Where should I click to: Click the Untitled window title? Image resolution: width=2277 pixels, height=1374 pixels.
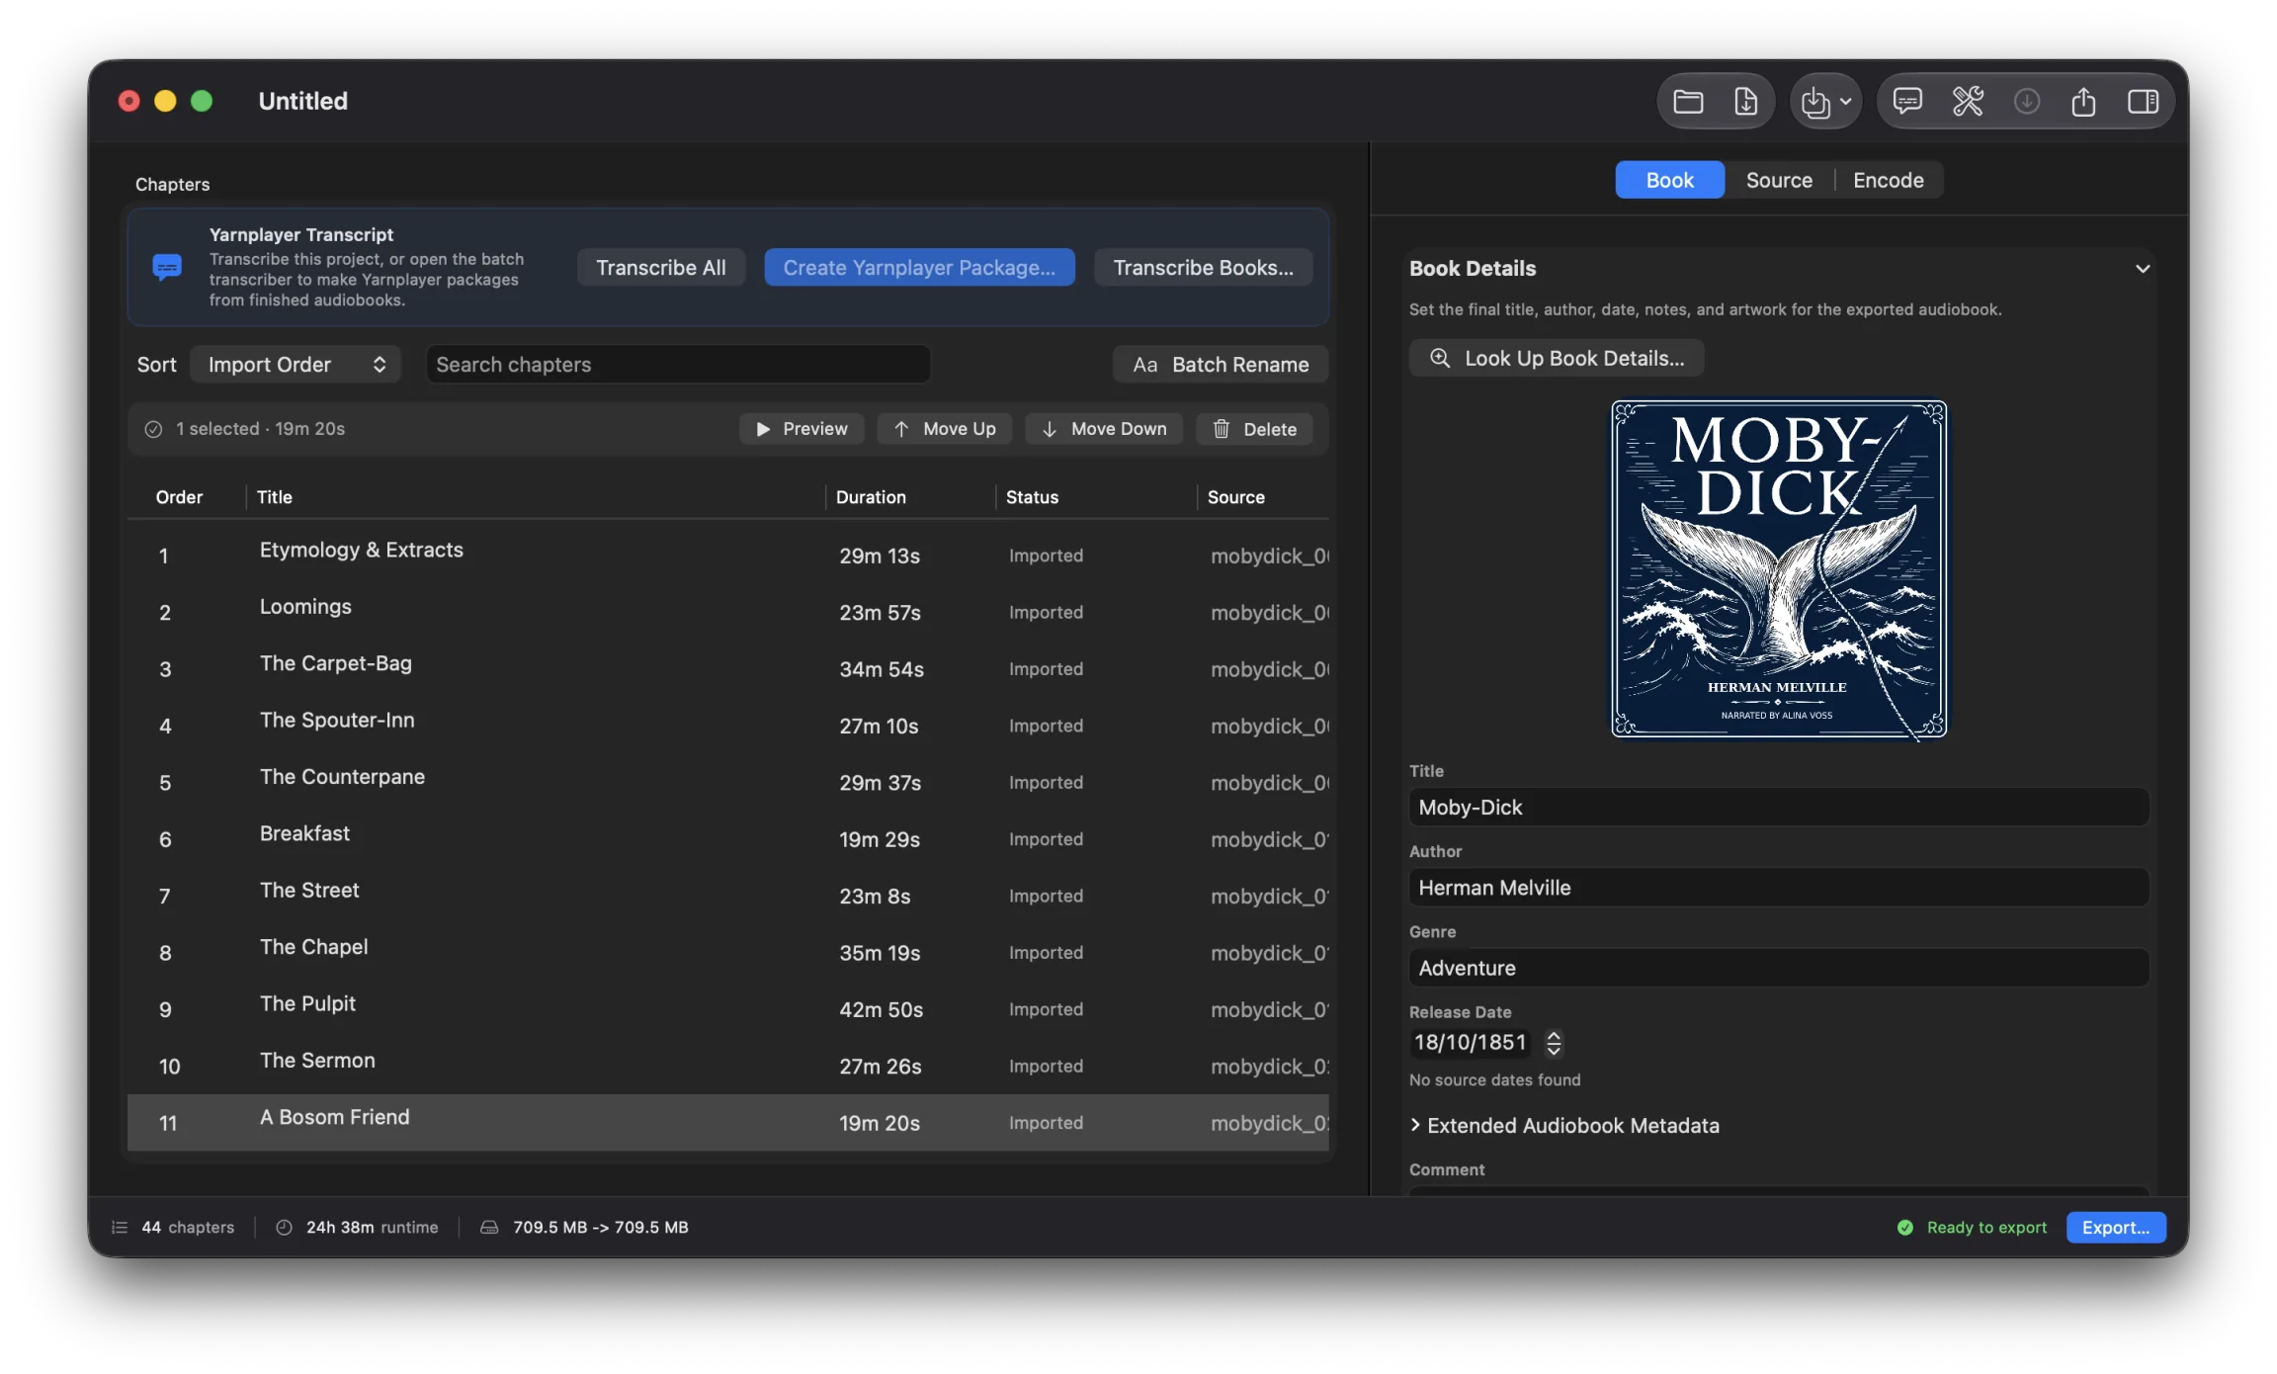302,101
